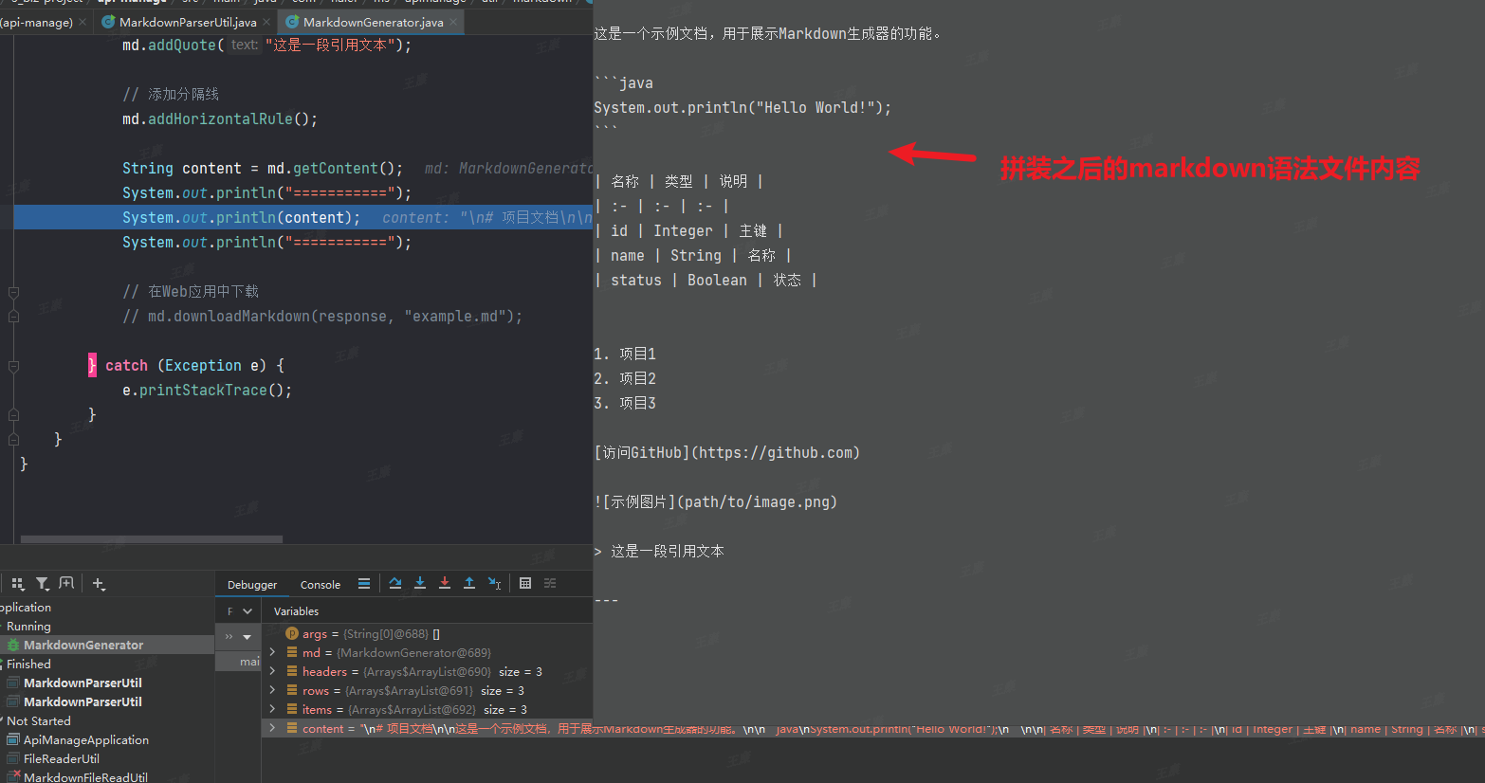This screenshot has height=783, width=1485.
Task: Click the Finished group node
Action: 28,665
